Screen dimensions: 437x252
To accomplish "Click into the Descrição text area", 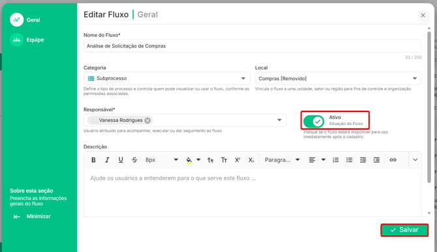I will 252,192.
